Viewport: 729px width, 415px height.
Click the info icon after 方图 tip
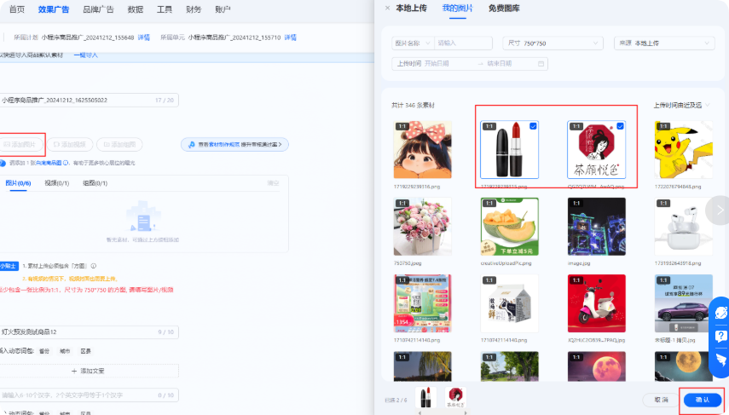[94, 266]
